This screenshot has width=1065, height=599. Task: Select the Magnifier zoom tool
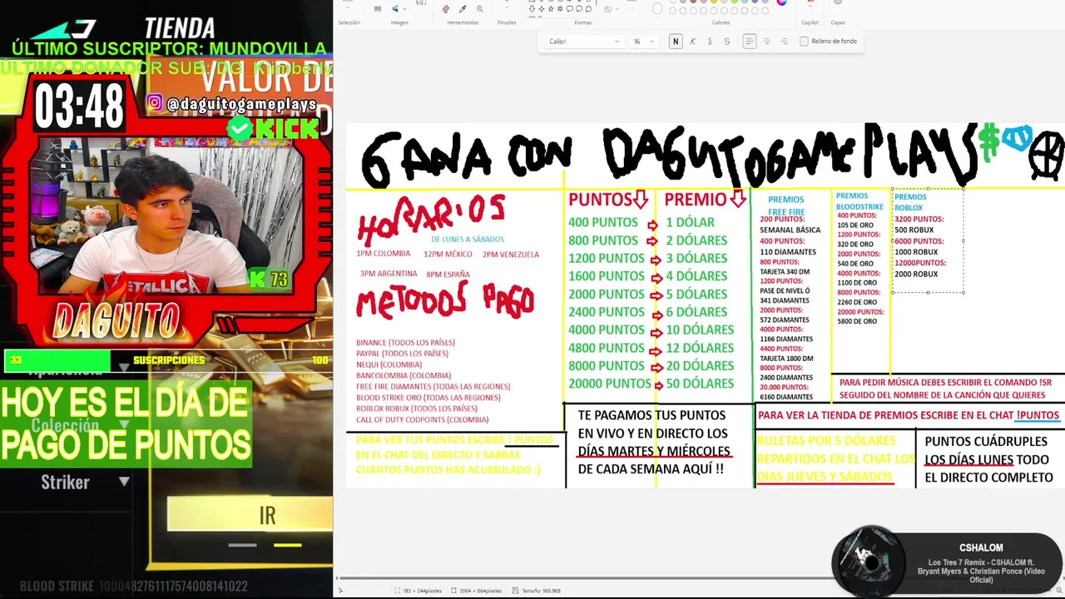479,8
